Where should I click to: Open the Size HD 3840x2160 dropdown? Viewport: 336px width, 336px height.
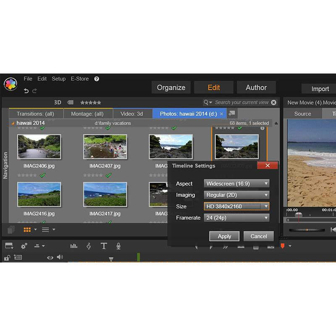point(236,206)
